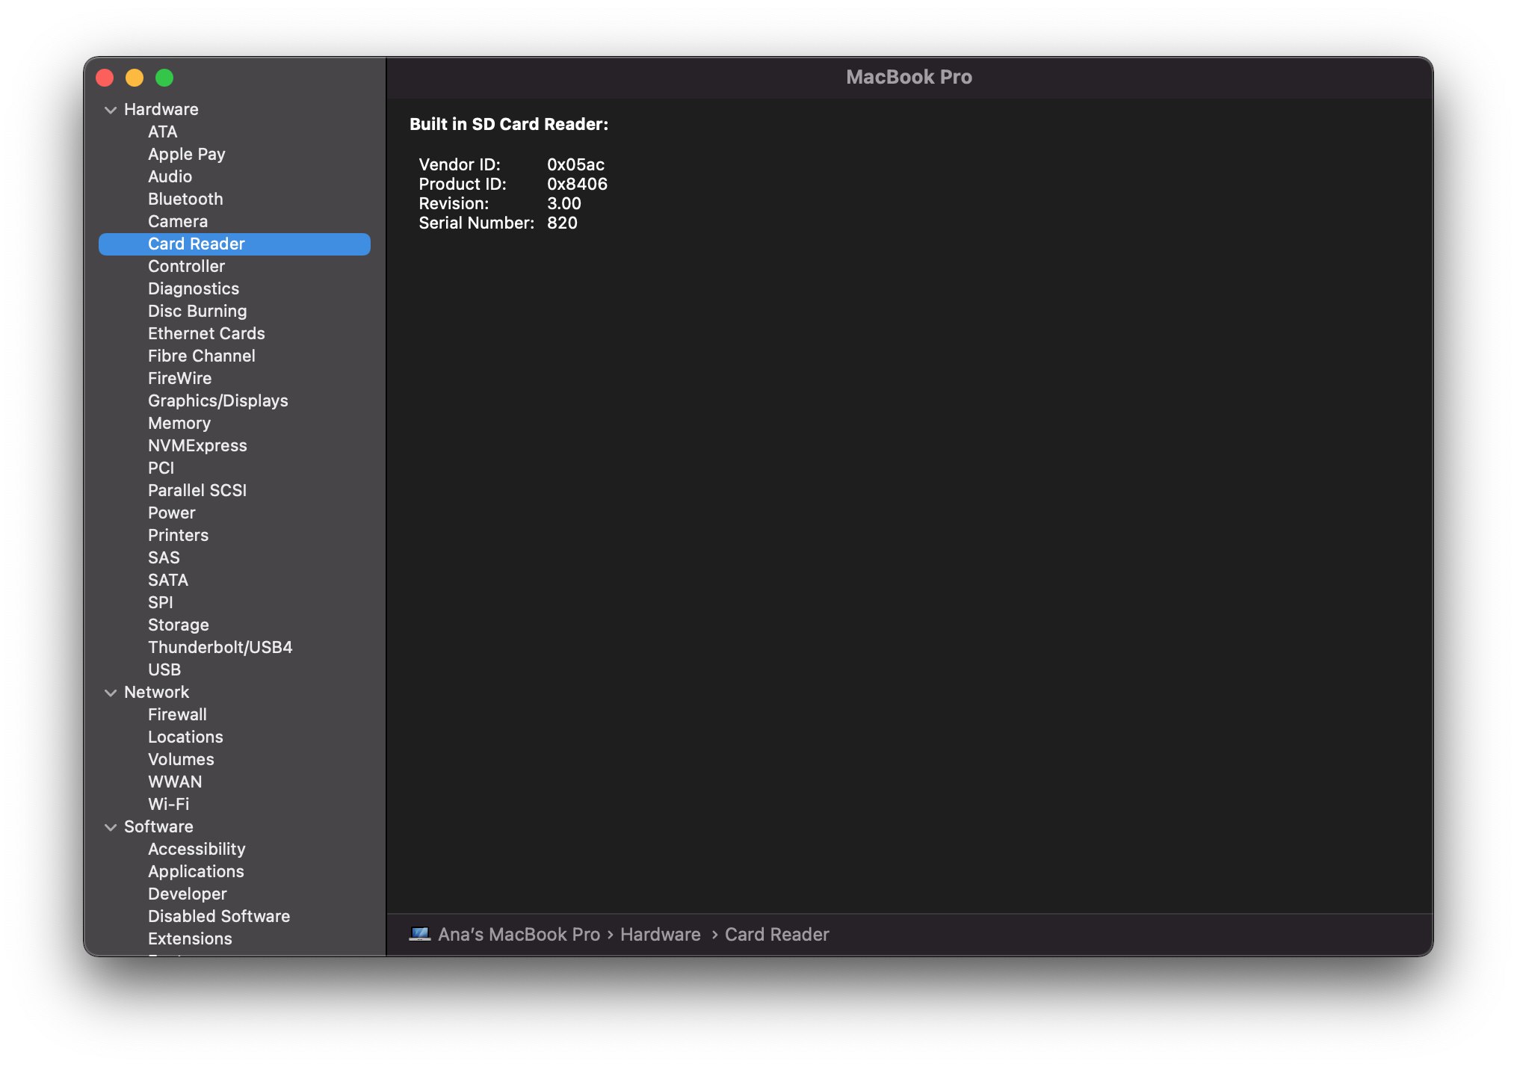Open the Graphics/Displays section
Screen dimensions: 1517x1067
[217, 400]
